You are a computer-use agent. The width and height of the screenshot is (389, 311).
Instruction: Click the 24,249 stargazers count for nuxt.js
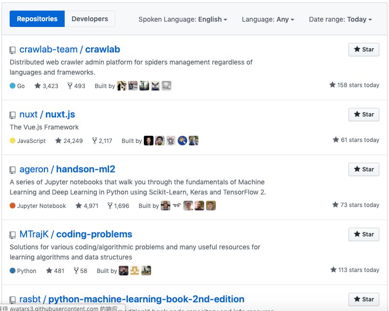click(x=69, y=141)
